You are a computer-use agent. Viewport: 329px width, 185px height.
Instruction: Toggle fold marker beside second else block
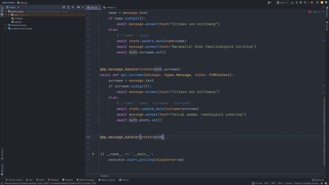[x=99, y=98]
